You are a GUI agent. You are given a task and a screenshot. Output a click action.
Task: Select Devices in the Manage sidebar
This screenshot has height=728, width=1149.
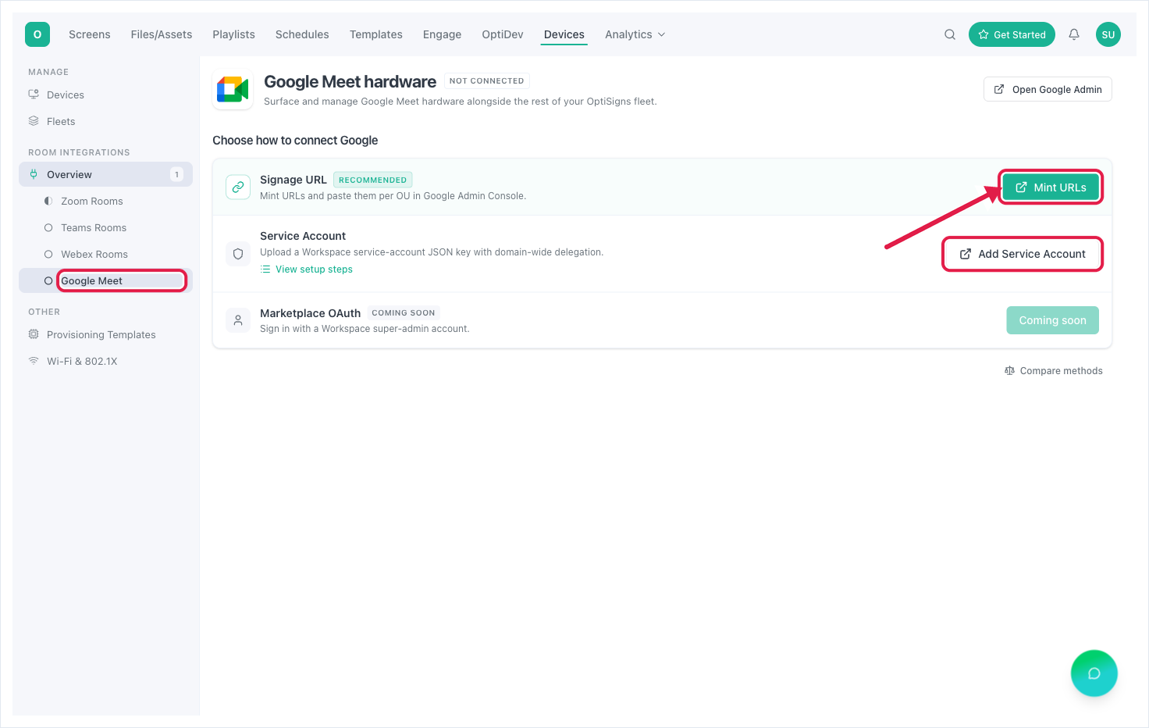pos(105,95)
